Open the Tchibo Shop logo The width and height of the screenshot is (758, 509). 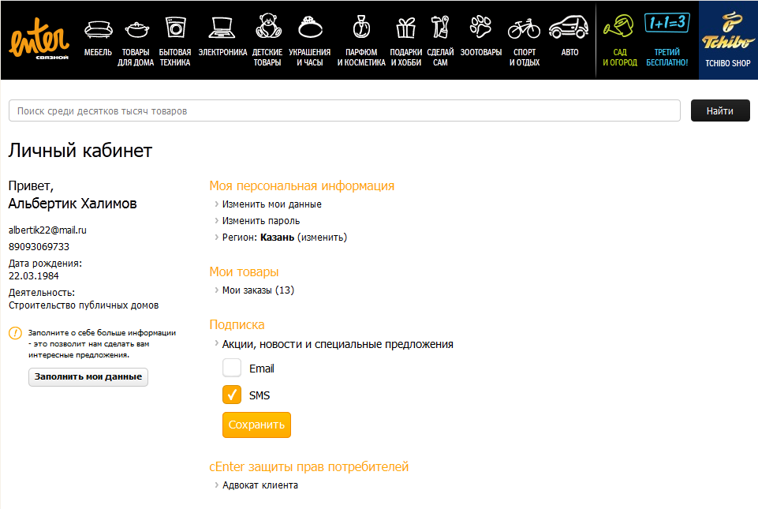click(727, 31)
